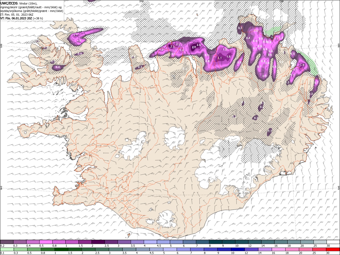Click the 1.9 snowfall value on the east coast
Image resolution: width=340 pixels, height=255 pixels.
click(x=302, y=65)
